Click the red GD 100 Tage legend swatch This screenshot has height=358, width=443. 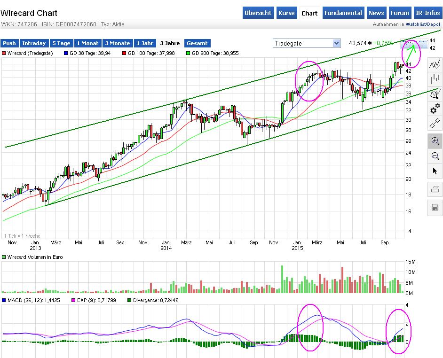124,53
